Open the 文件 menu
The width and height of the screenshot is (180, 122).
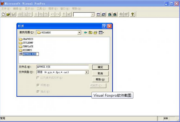point(6,9)
